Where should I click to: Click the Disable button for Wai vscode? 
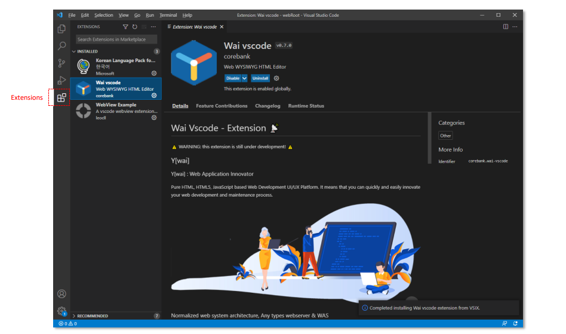[x=233, y=78]
